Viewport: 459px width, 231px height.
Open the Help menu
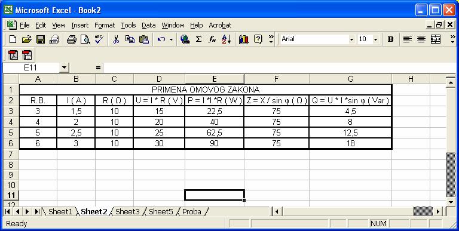pyautogui.click(x=197, y=25)
